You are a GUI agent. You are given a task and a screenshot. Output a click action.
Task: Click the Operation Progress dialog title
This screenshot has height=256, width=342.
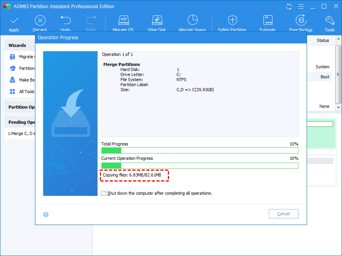58,38
